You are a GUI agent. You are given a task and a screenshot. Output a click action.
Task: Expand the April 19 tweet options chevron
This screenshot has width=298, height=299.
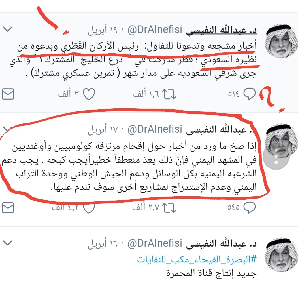click(8, 29)
